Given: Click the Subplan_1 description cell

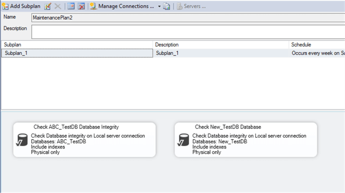Looking at the screenshot, I should click(x=221, y=53).
